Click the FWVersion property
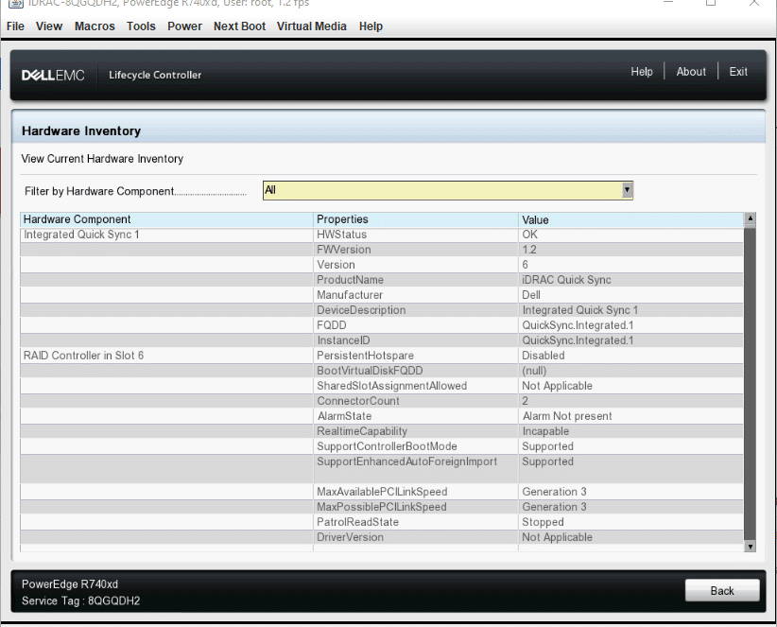The image size is (777, 627). (x=344, y=250)
